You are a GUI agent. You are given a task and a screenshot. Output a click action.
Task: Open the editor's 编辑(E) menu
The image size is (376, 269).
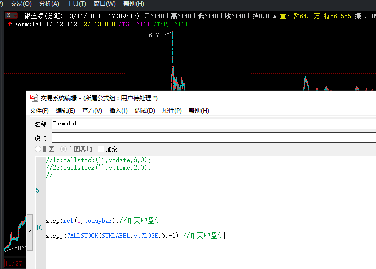pos(65,111)
